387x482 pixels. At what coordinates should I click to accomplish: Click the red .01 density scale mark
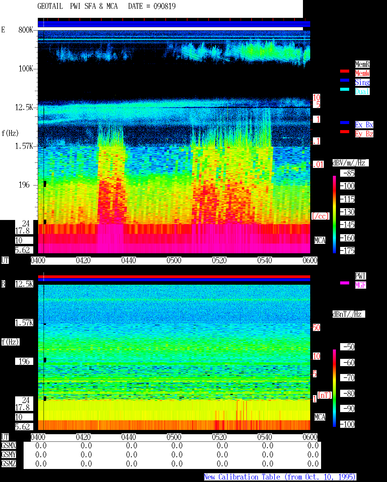[x=318, y=164]
